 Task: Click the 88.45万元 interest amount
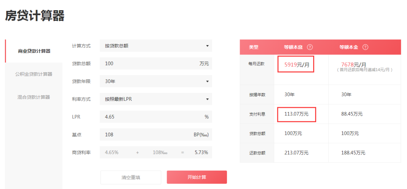coord(352,114)
